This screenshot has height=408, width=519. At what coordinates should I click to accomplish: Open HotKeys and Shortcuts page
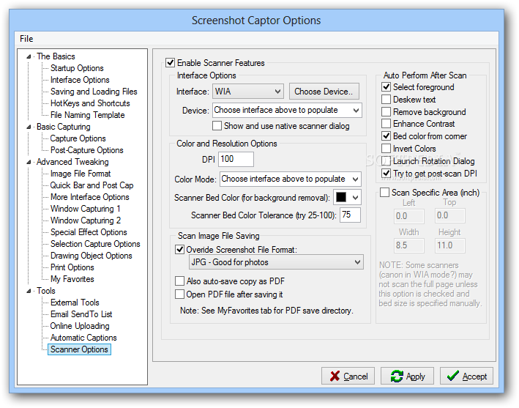90,103
